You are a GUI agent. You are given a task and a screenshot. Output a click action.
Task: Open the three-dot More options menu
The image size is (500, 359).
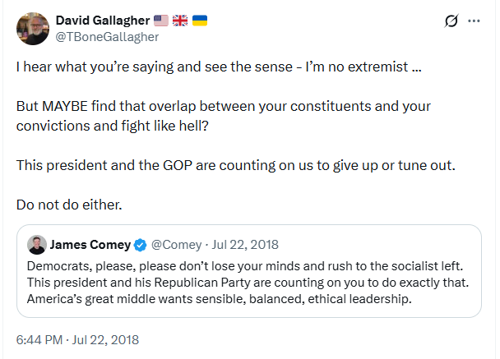(475, 21)
